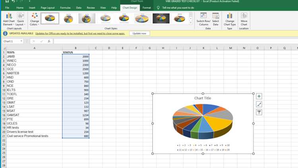Viewport: 298px width, 168px height.
Task: Click the GAMSAT cell
Action: (35, 115)
